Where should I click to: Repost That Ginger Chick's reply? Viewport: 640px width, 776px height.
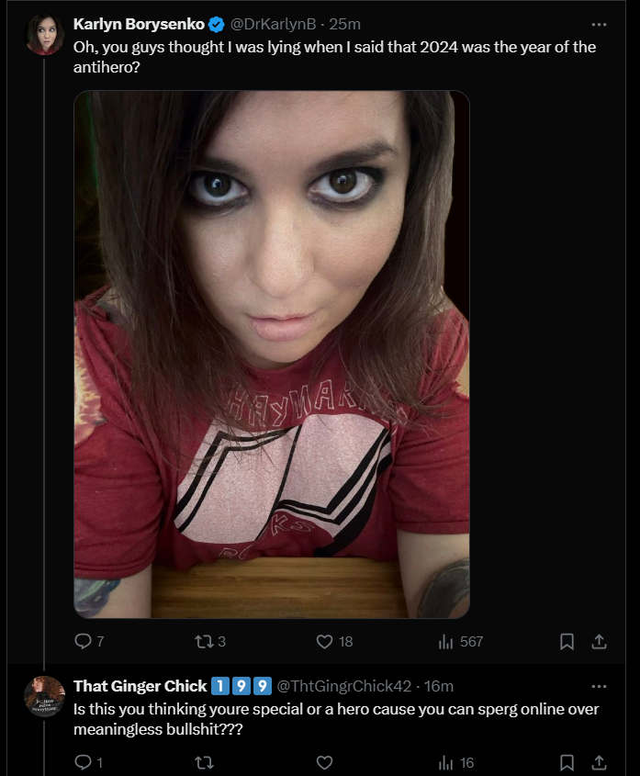coord(205,762)
